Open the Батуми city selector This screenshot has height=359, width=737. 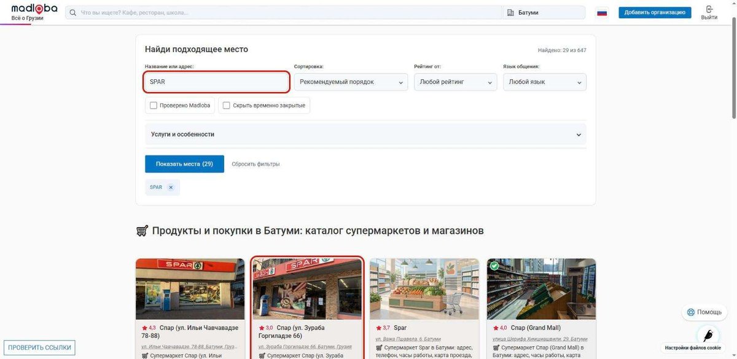544,12
